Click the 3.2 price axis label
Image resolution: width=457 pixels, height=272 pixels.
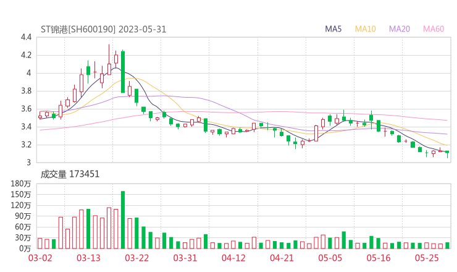[x=26, y=145]
